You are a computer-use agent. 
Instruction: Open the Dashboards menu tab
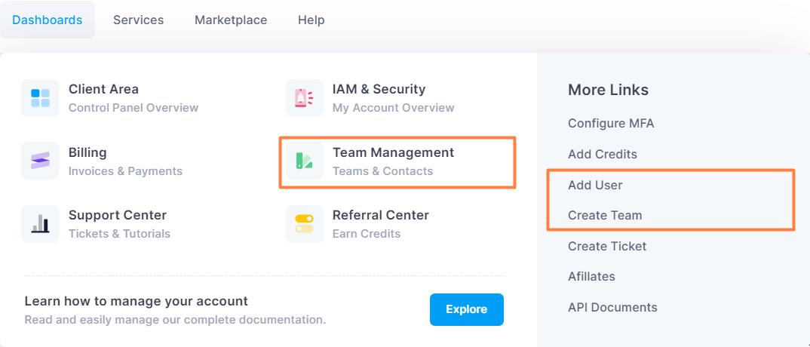point(48,20)
